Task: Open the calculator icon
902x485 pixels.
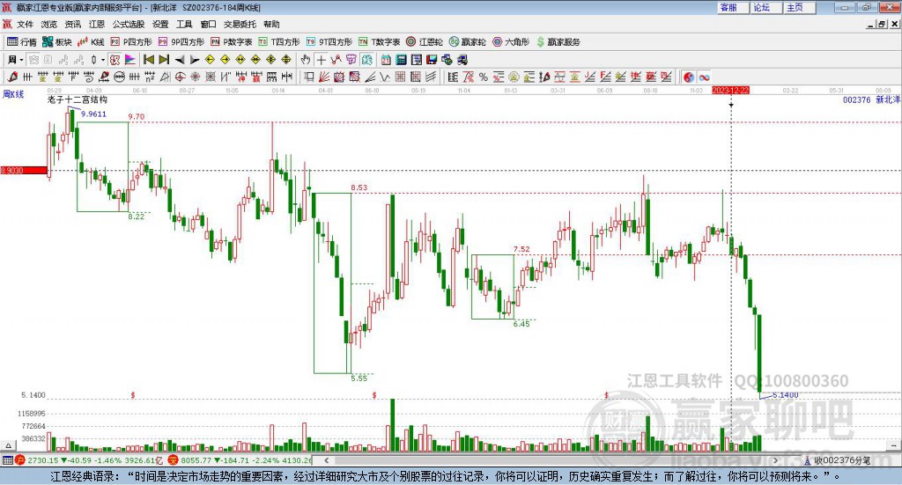Action: click(401, 60)
